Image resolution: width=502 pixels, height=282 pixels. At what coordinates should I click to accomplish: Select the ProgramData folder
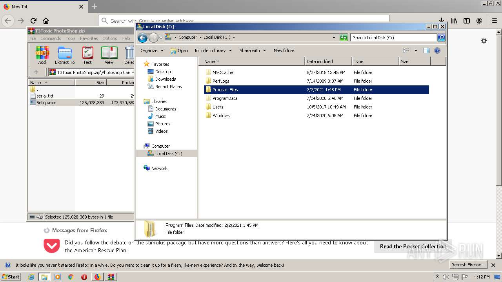click(225, 98)
